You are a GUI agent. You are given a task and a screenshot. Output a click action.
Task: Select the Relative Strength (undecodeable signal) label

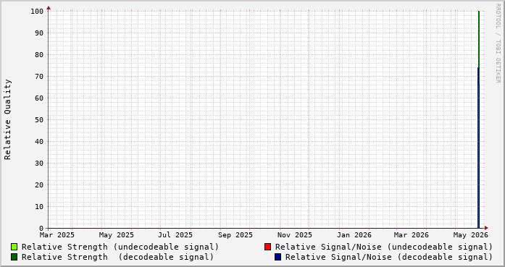[x=120, y=247]
